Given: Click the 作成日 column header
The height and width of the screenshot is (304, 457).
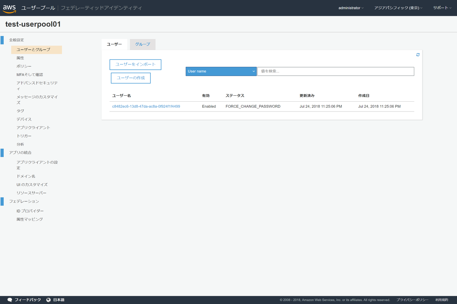Looking at the screenshot, I should tap(364, 96).
